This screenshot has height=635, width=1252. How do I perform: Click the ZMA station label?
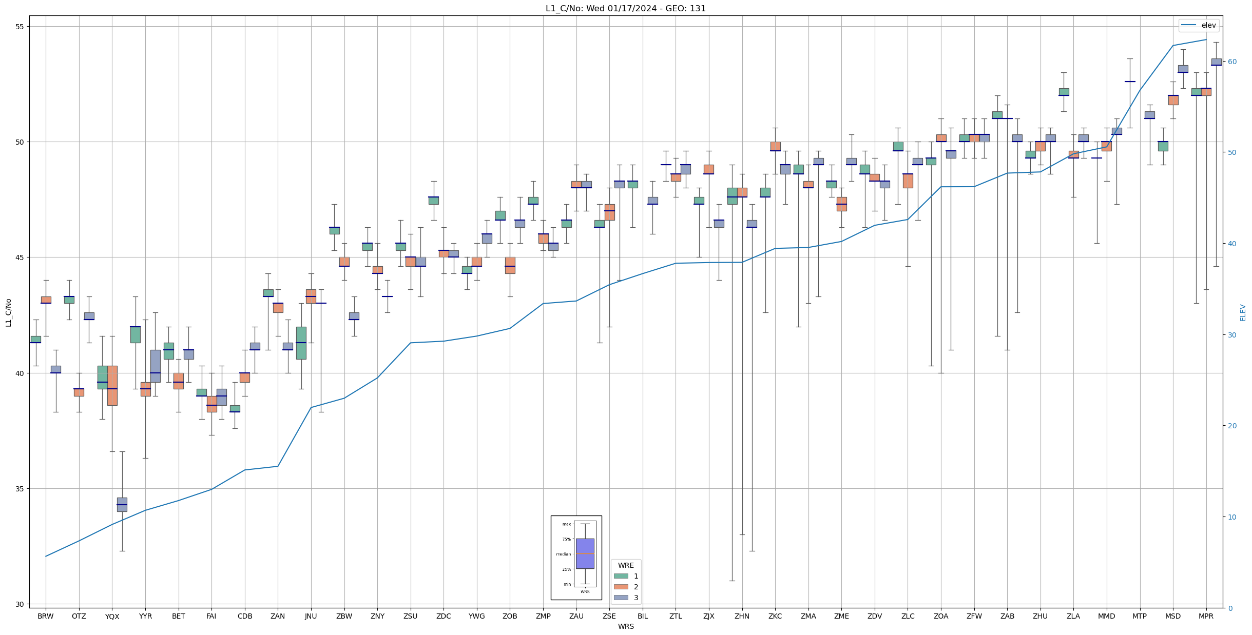tap(808, 616)
